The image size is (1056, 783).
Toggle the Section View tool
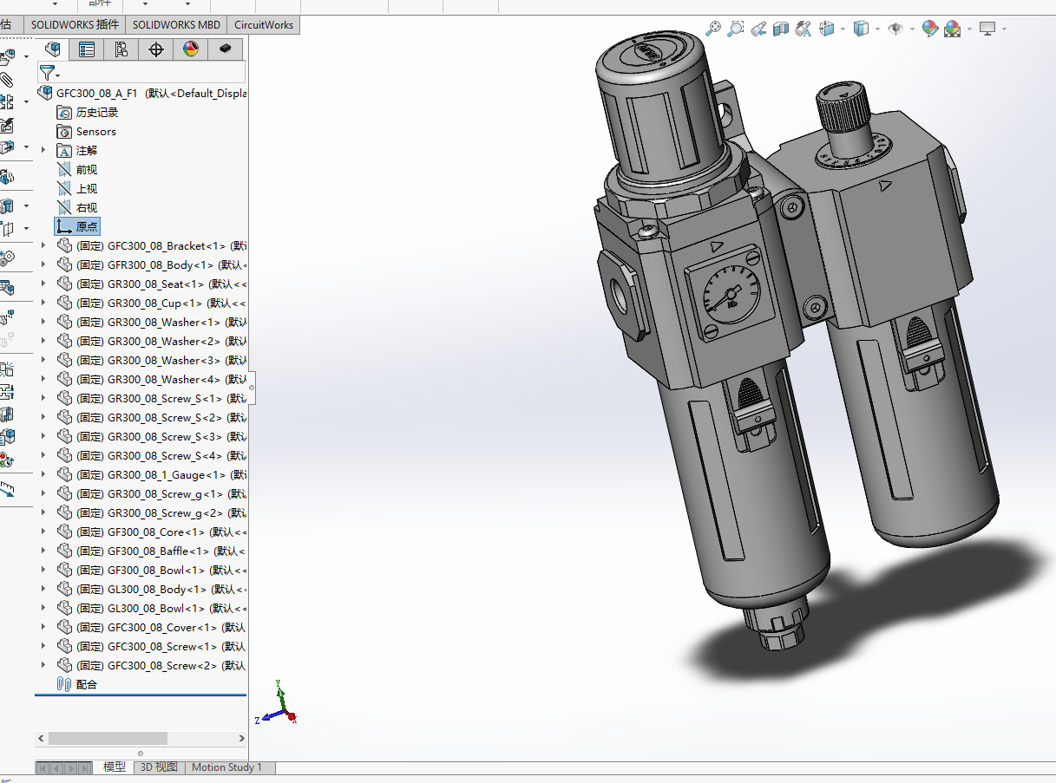781,29
